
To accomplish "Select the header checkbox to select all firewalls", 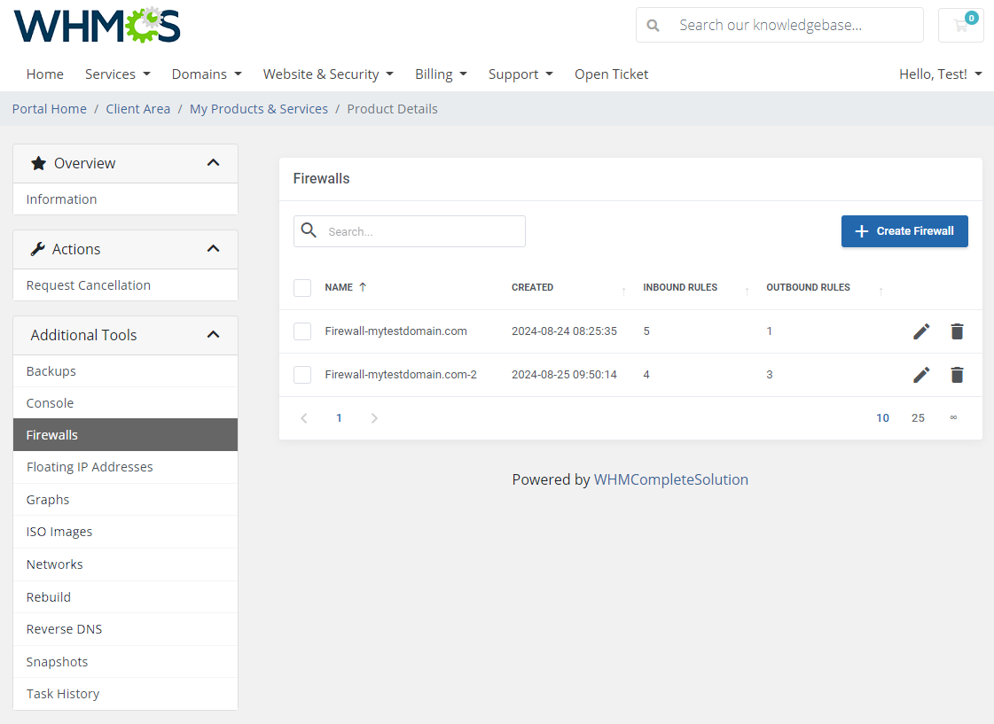I will pyautogui.click(x=302, y=287).
